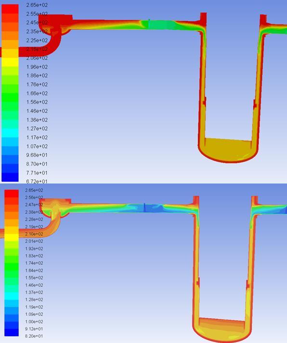Select the 9.12e+01 legend value
The width and height of the screenshot is (287, 343).
point(34,329)
